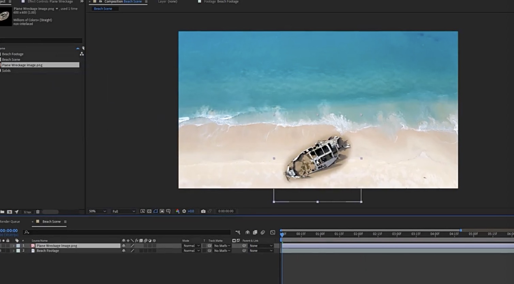Click the new folder icon in the Project panel
Viewport: 514px width, 284px height.
[2, 212]
